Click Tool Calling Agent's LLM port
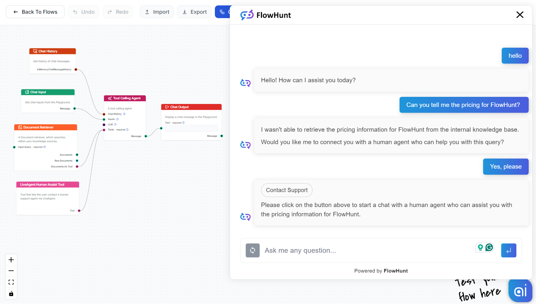 point(104,125)
